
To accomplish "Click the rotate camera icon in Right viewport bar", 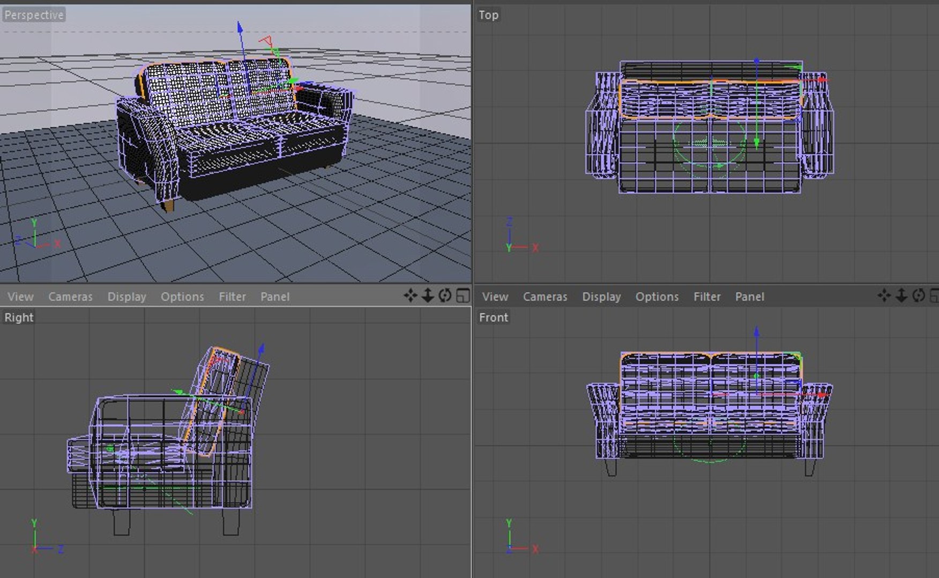I will (x=445, y=295).
